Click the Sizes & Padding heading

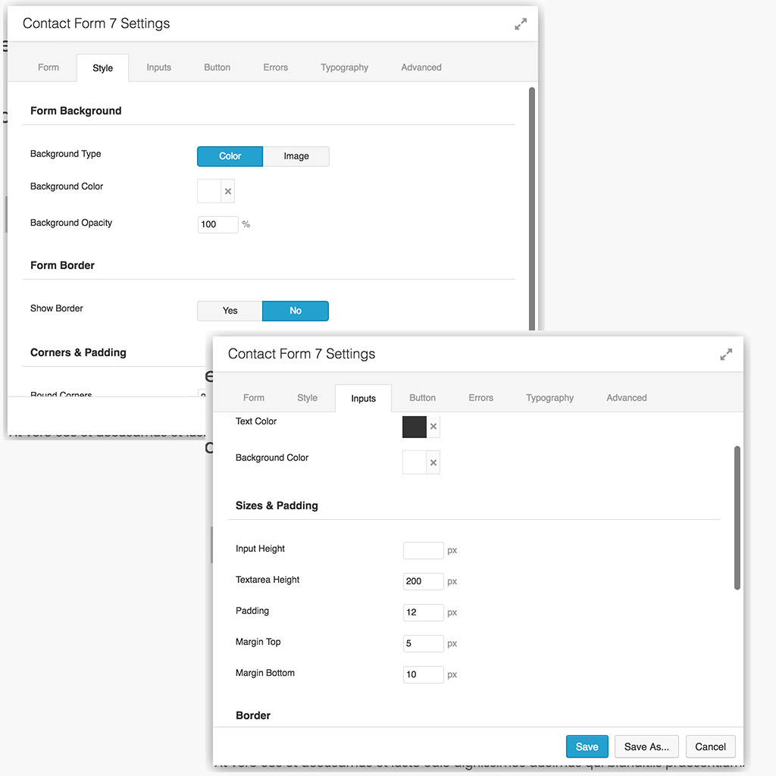pyautogui.click(x=277, y=505)
